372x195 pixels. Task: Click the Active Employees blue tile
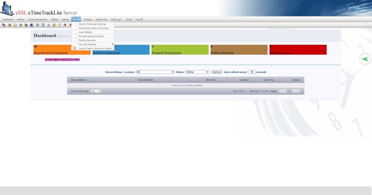121,50
